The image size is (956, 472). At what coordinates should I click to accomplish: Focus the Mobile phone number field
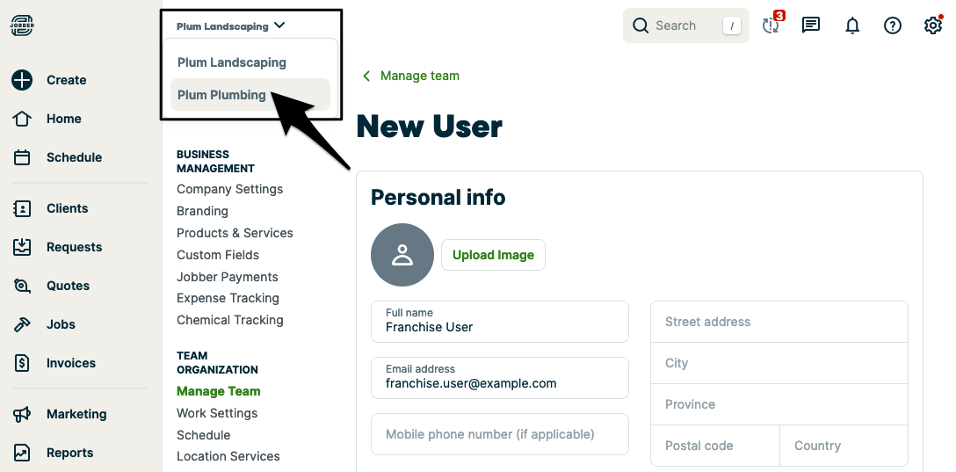(x=499, y=434)
